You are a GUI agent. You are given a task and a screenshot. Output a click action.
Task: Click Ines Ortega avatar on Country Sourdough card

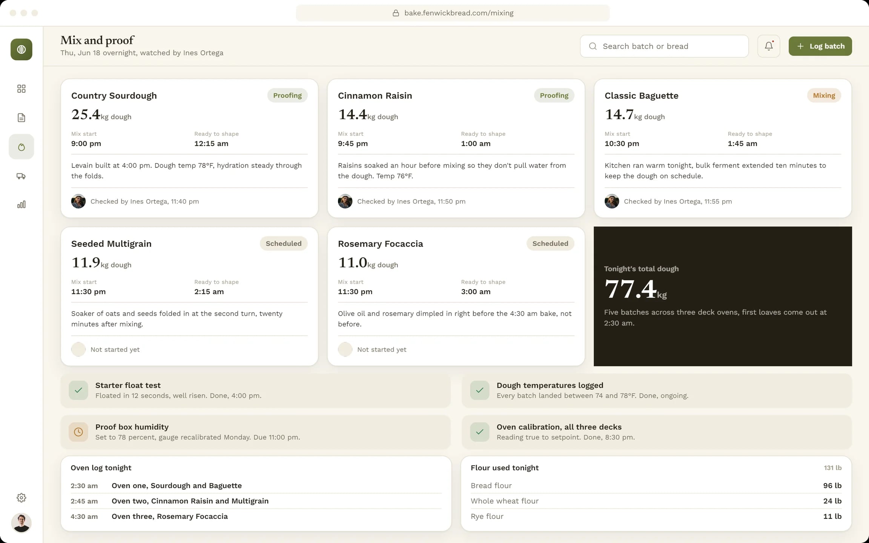tap(78, 201)
